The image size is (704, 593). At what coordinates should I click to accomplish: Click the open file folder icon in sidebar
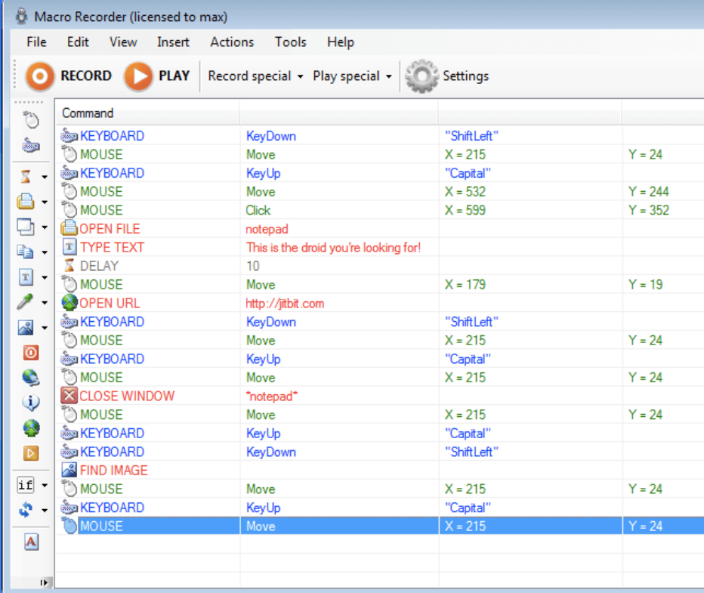point(26,202)
